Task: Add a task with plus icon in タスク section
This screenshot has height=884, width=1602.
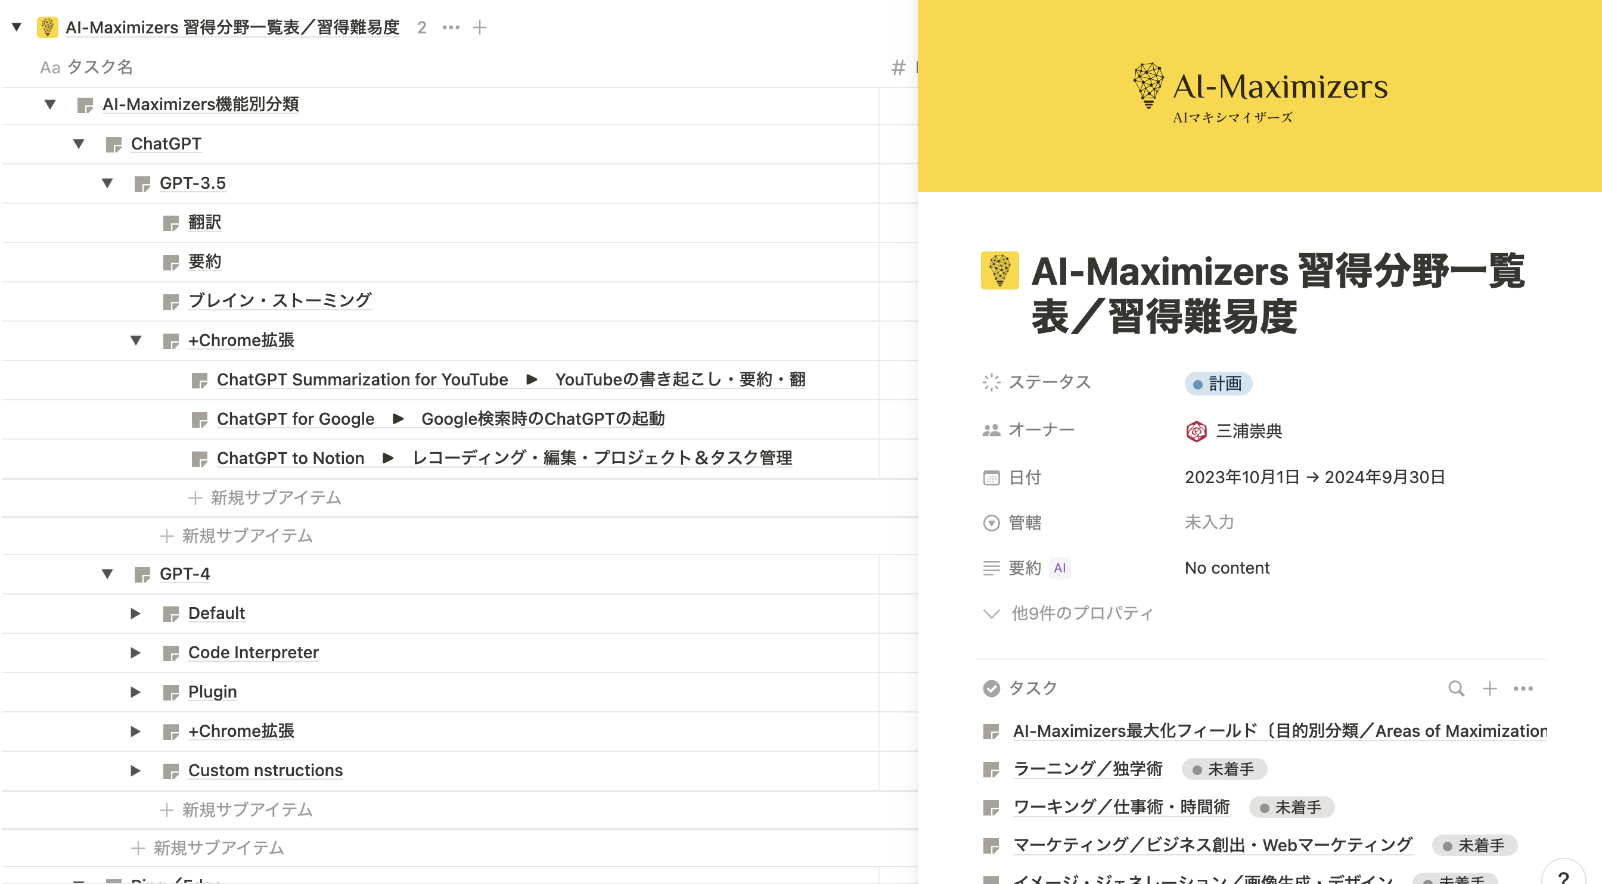Action: (x=1489, y=689)
